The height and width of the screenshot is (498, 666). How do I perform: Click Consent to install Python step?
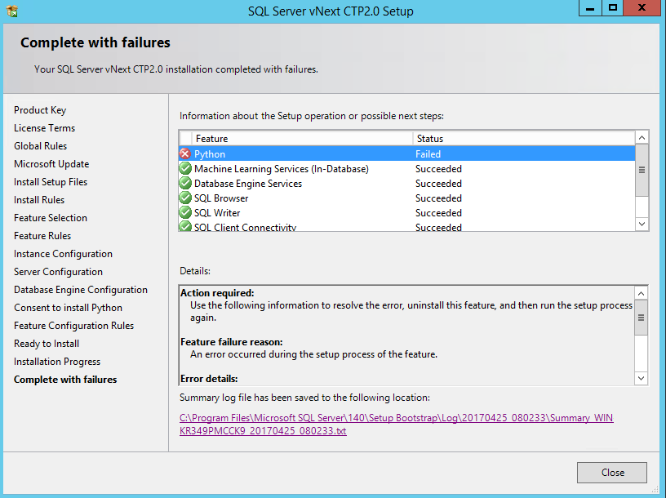[68, 308]
